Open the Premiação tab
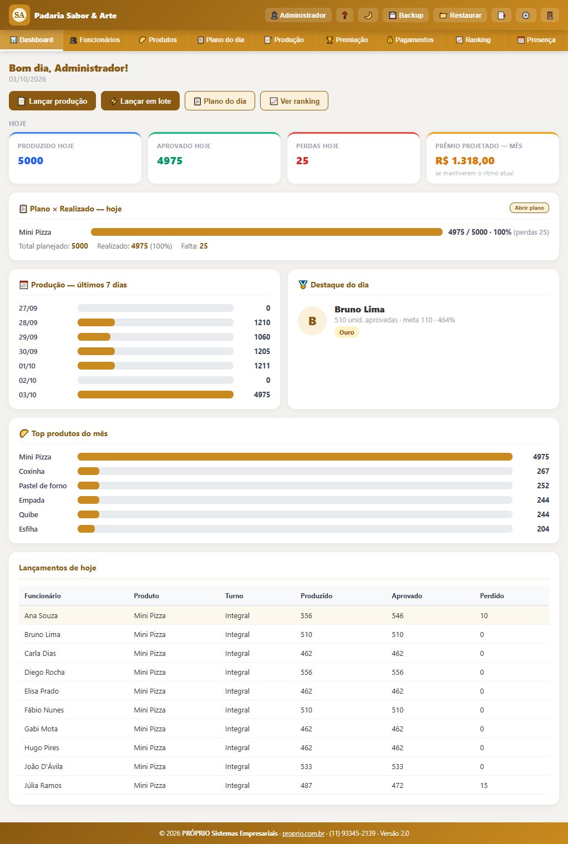This screenshot has width=568, height=844. (347, 40)
